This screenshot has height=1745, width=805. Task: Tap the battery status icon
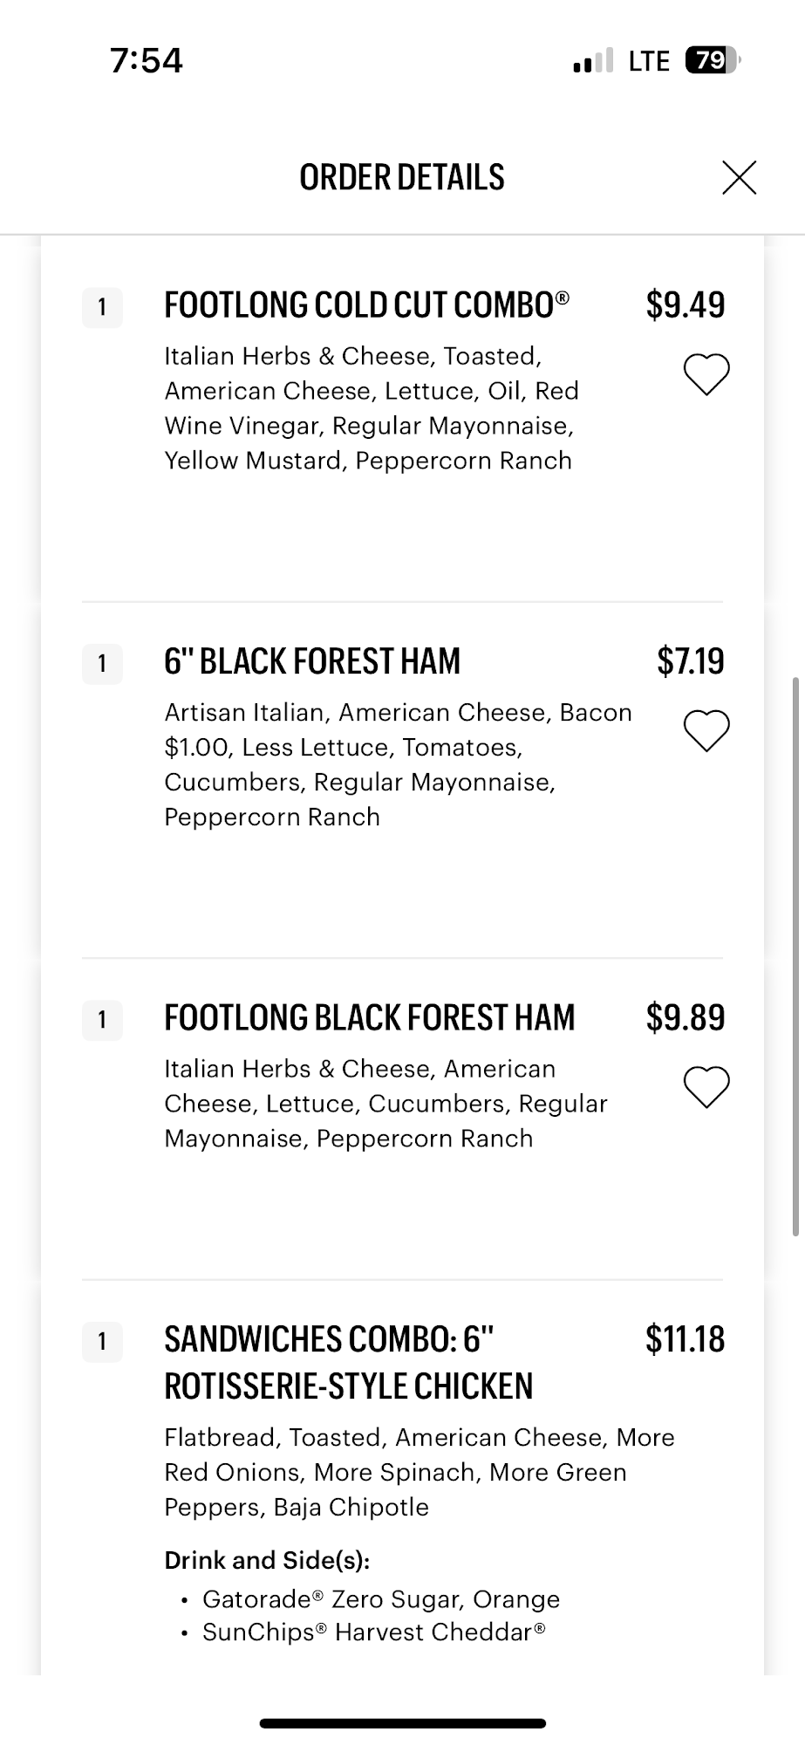pos(713,60)
